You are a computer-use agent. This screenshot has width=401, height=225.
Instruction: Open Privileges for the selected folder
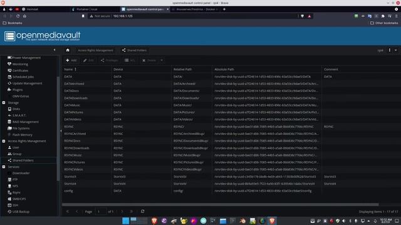pos(110,61)
